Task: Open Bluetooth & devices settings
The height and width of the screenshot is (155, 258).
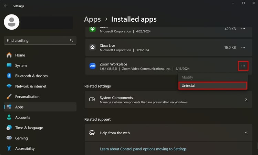Action: pyautogui.click(x=31, y=76)
